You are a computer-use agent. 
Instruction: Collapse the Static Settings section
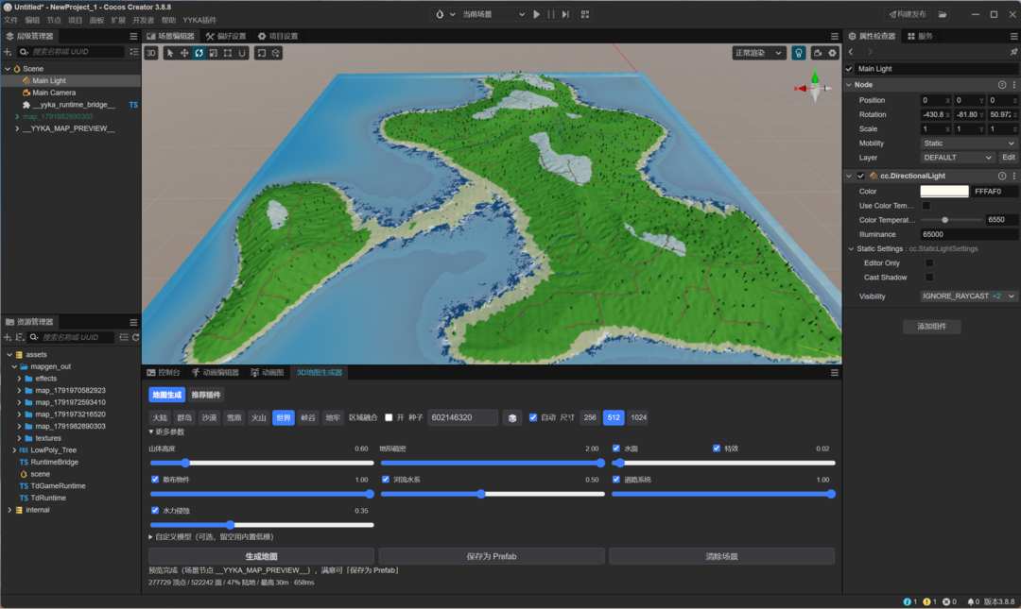pyautogui.click(x=851, y=248)
